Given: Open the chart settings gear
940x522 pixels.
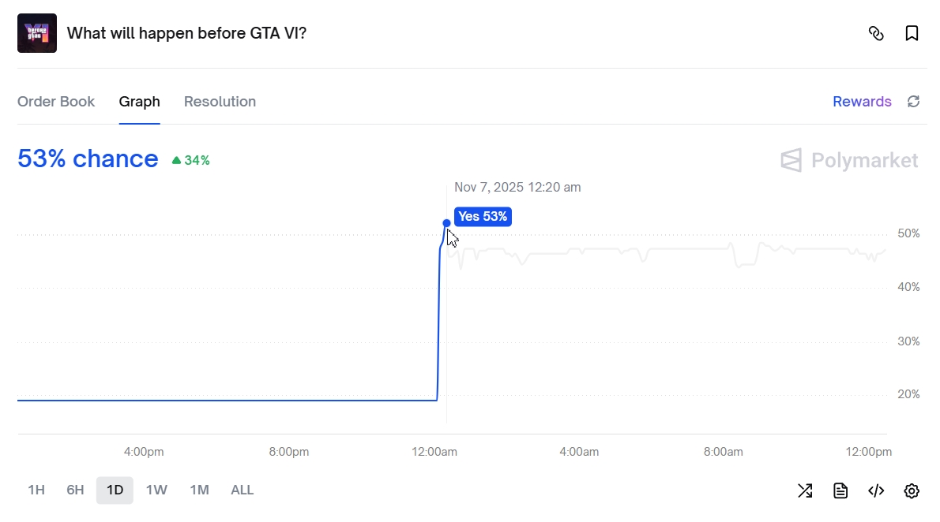Looking at the screenshot, I should pyautogui.click(x=912, y=490).
